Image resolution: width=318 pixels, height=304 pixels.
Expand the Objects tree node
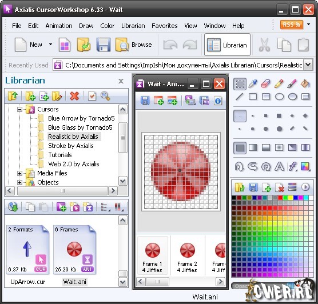19,182
